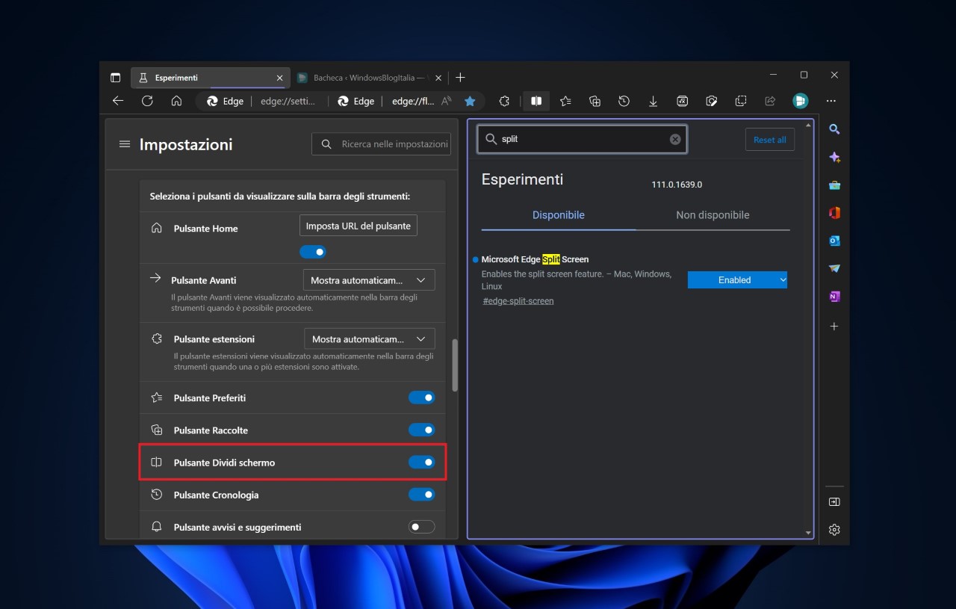Click the right pane edge://fl address
The width and height of the screenshot is (956, 609).
(413, 101)
